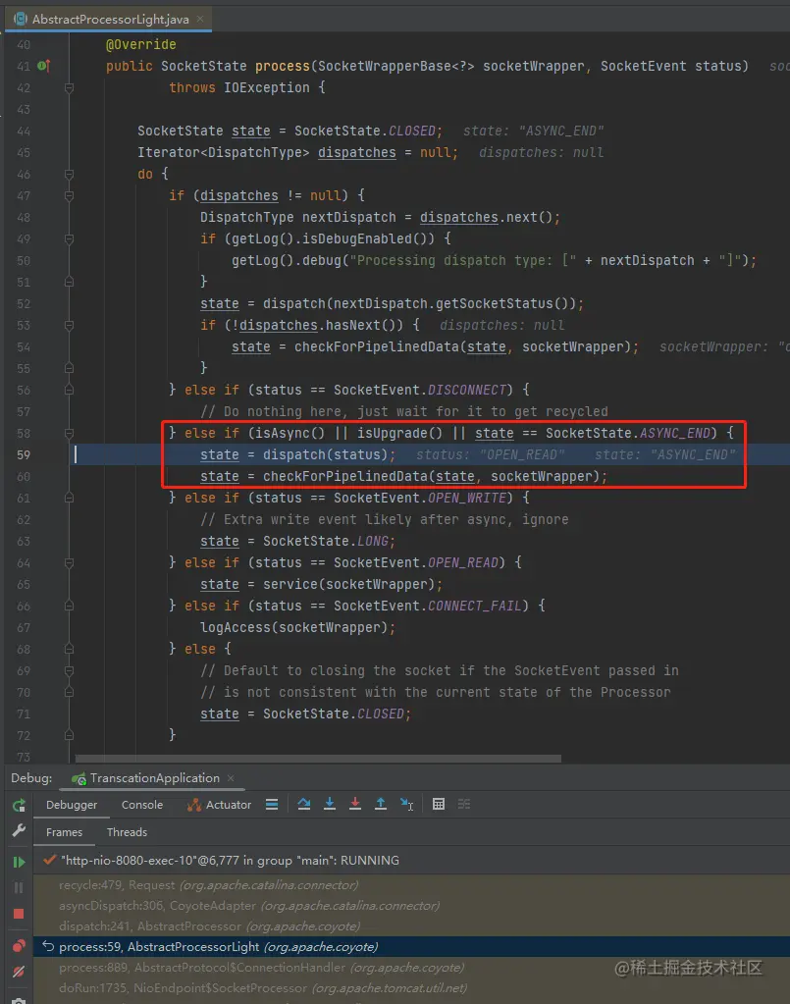The image size is (790, 1004).
Task: Select the dispatch:241, AbstractProcessor stack frame
Action: point(411,925)
